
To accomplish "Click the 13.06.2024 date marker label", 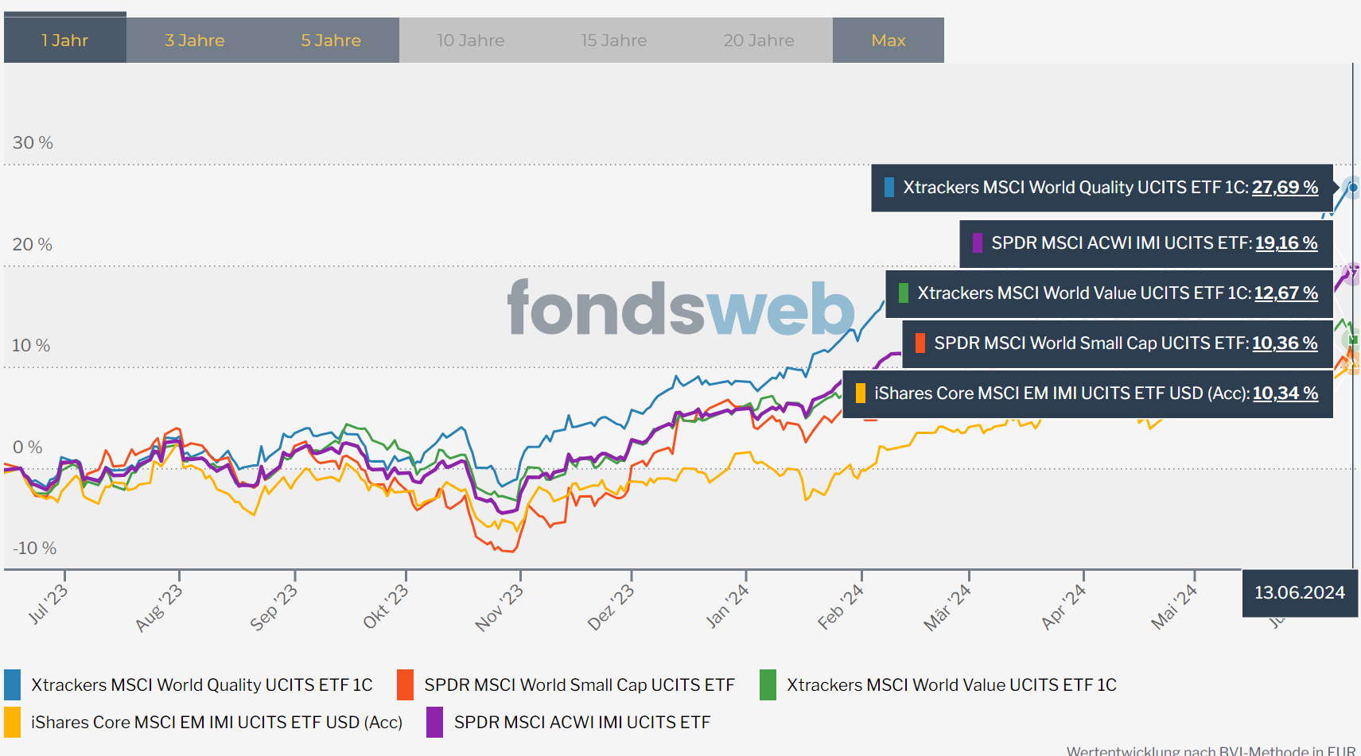I will (1300, 592).
